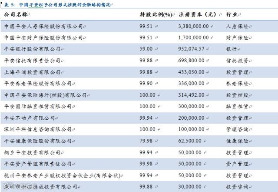Click shareholding 99.98 for 平安资产管理
Screen dimensions: 278x192
tap(146, 164)
